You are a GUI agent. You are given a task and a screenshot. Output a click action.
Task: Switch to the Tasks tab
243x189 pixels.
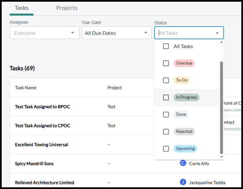click(22, 8)
